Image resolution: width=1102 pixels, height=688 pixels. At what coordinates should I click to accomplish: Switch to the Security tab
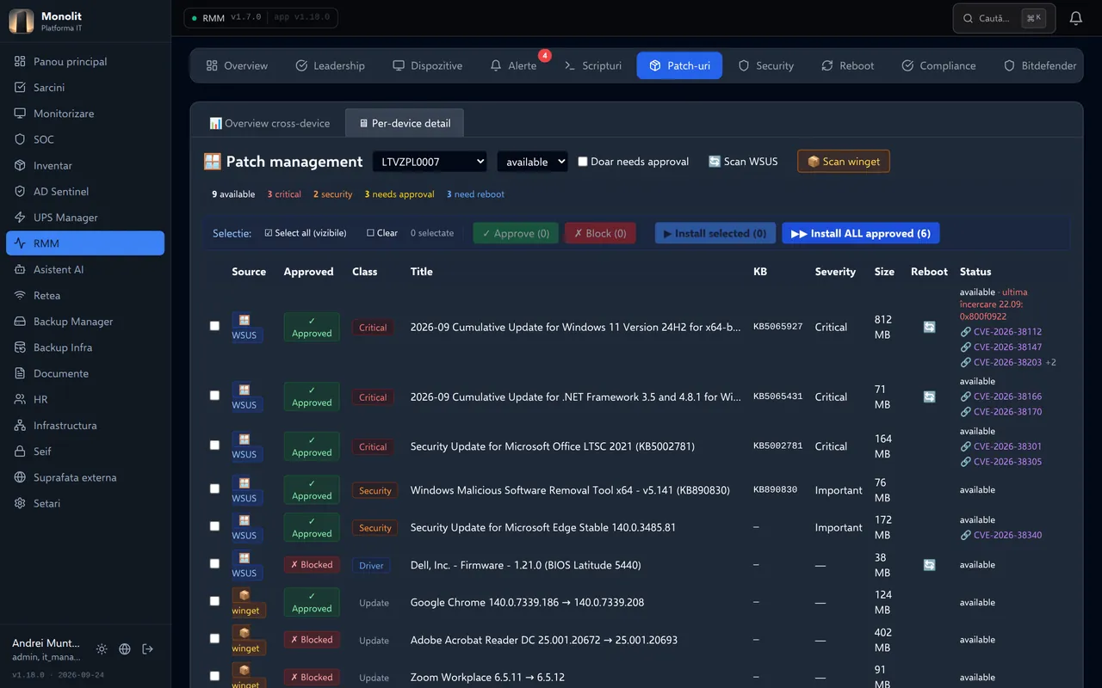pyautogui.click(x=766, y=65)
